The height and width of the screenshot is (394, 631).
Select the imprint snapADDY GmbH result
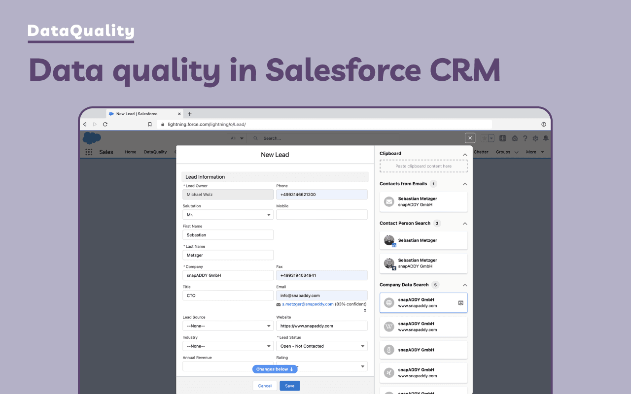tap(423, 350)
